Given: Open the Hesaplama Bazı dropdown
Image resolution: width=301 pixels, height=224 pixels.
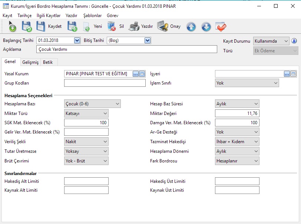Looking at the screenshot, I should (92, 104).
